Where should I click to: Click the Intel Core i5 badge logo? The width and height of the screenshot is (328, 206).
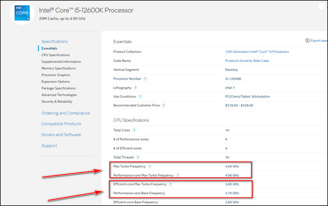coord(22,13)
